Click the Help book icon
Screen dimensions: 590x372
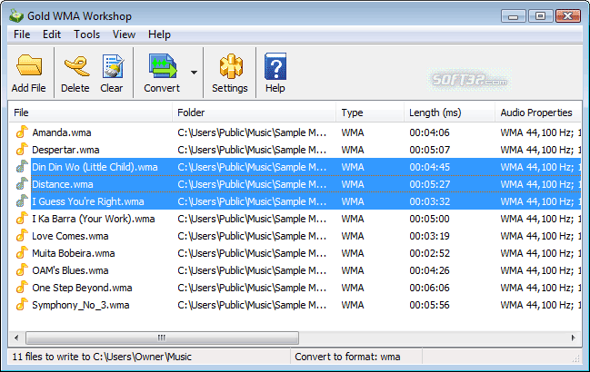point(275,66)
